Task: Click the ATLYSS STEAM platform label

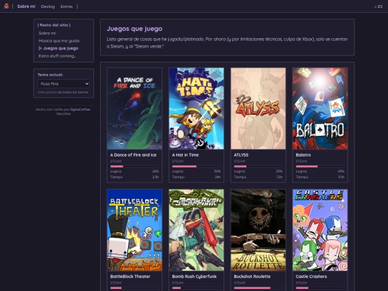Action: coord(239,161)
